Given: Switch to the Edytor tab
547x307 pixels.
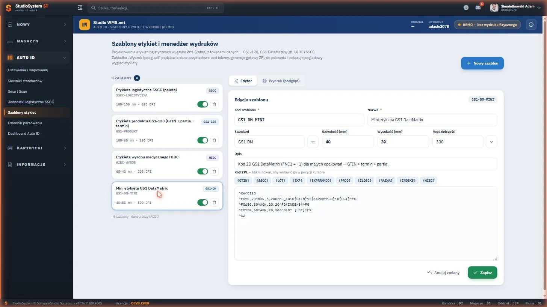Looking at the screenshot, I should tap(243, 81).
